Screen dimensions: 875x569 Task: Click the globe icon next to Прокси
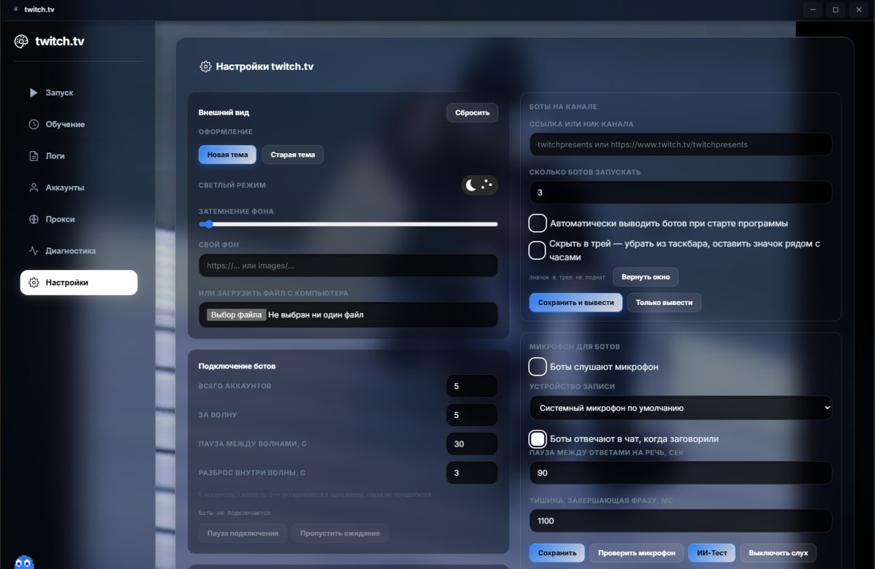[33, 219]
